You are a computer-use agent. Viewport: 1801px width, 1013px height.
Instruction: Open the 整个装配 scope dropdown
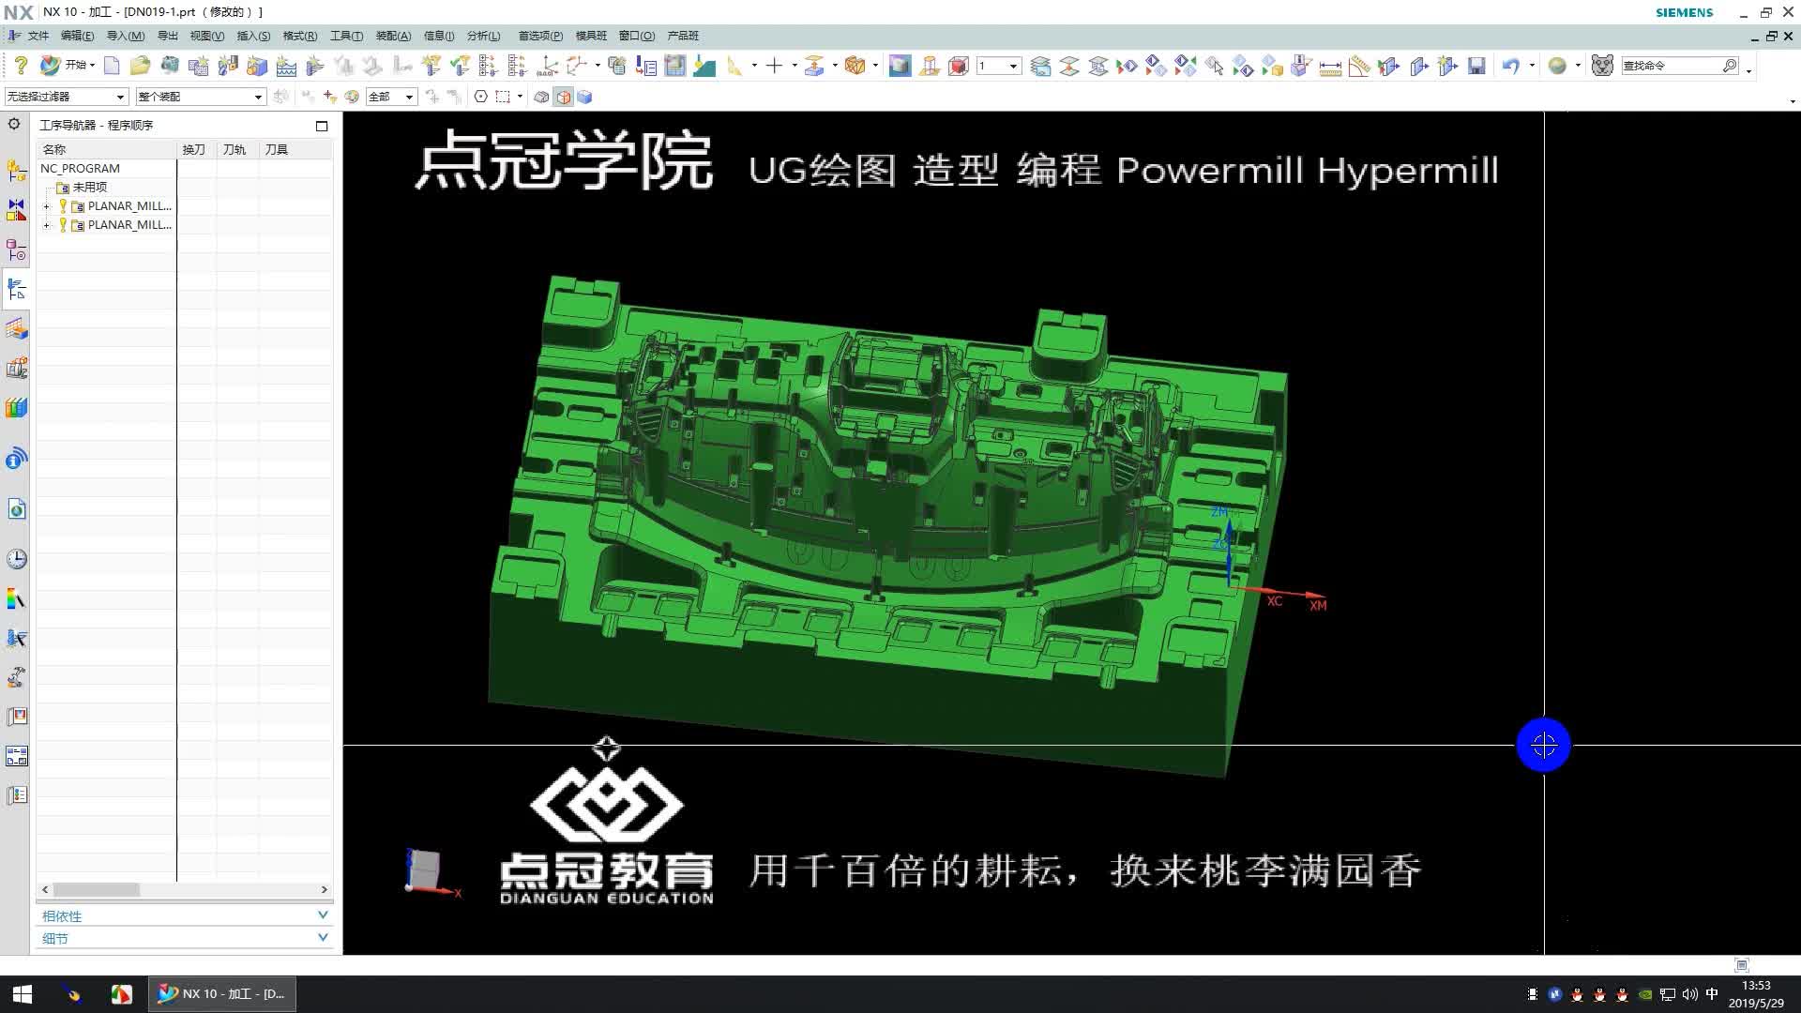[x=259, y=97]
